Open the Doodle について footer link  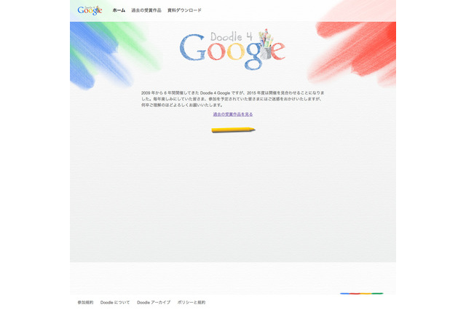(x=115, y=302)
